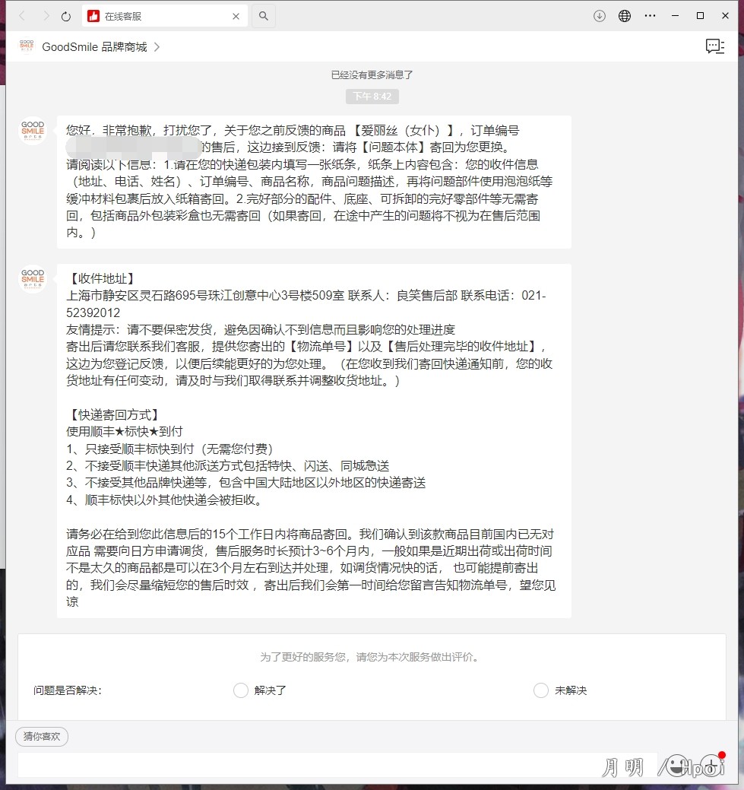Focus the message input field
The width and height of the screenshot is (744, 790).
[304, 764]
